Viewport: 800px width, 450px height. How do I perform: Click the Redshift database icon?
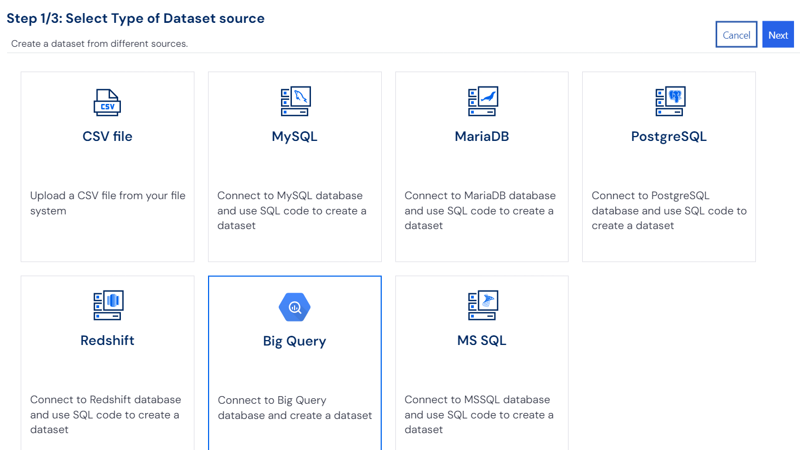tap(108, 305)
